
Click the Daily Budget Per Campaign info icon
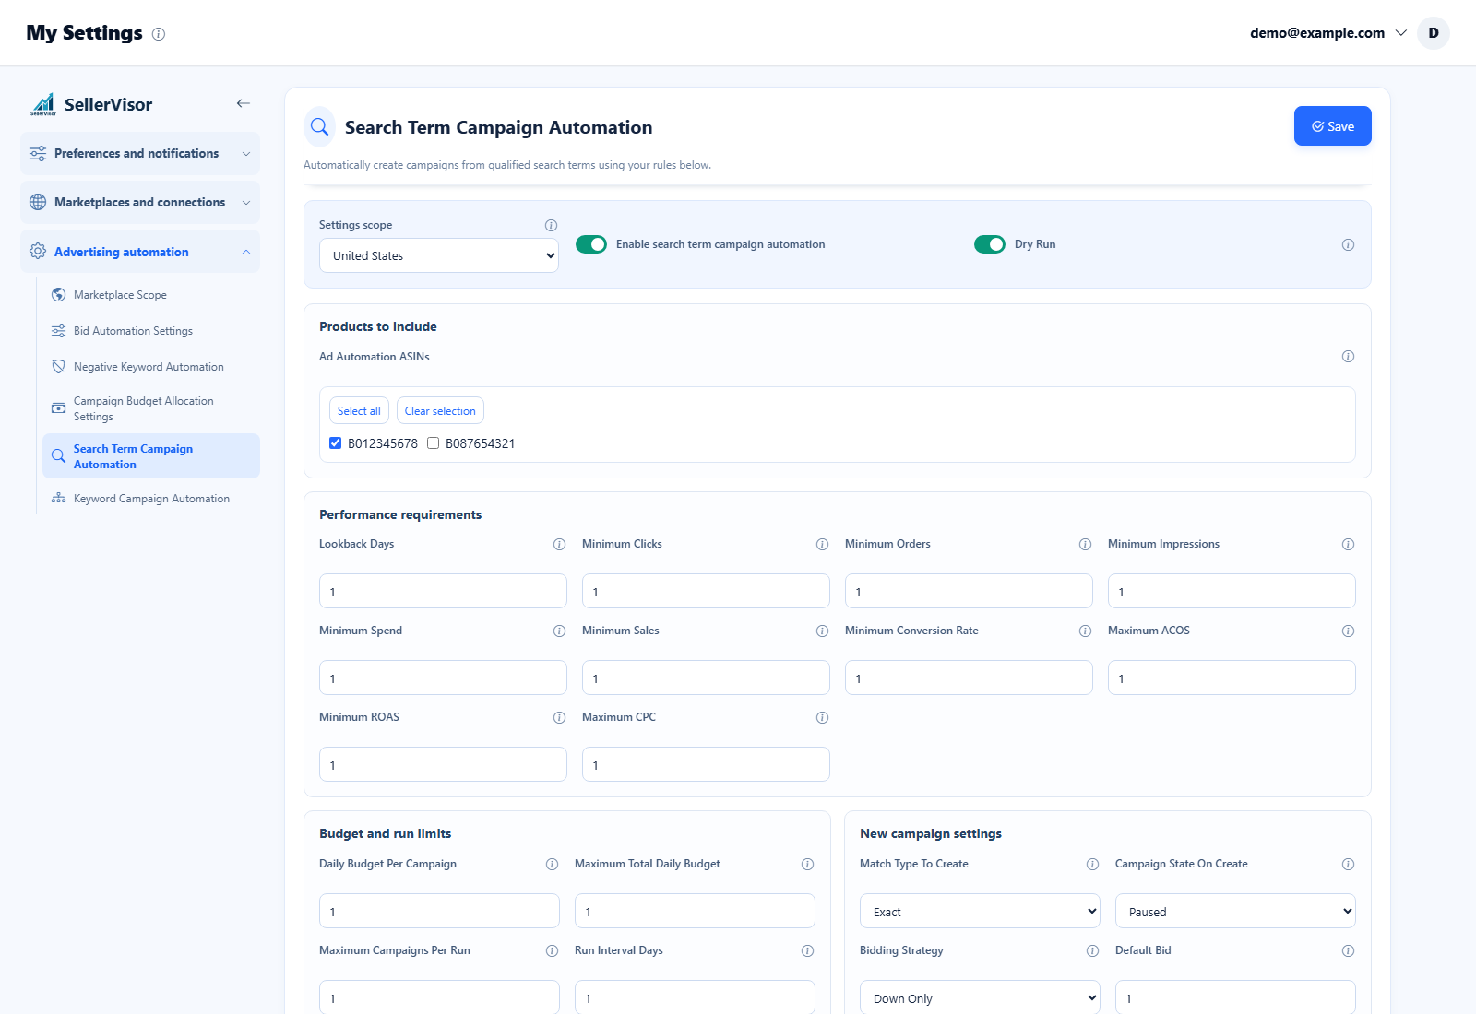click(552, 864)
